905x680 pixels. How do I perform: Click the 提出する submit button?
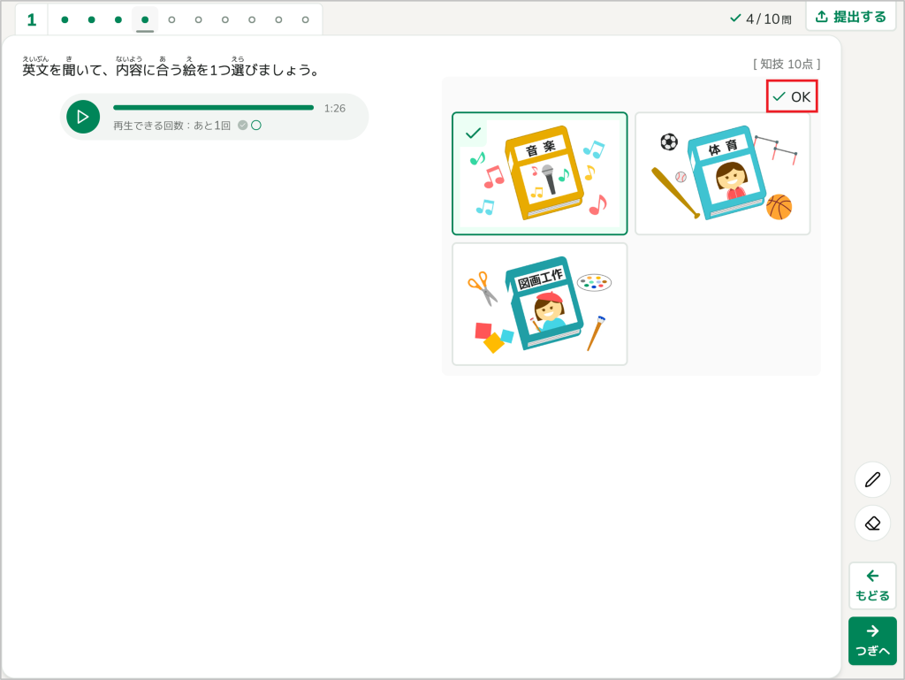pos(851,17)
